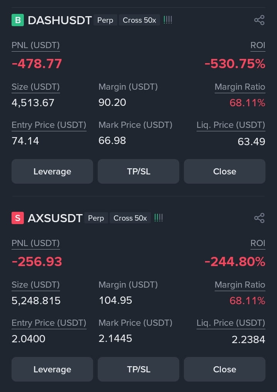The width and height of the screenshot is (277, 392).
Task: Open the AXSUSDT symbol name
Action: point(55,218)
